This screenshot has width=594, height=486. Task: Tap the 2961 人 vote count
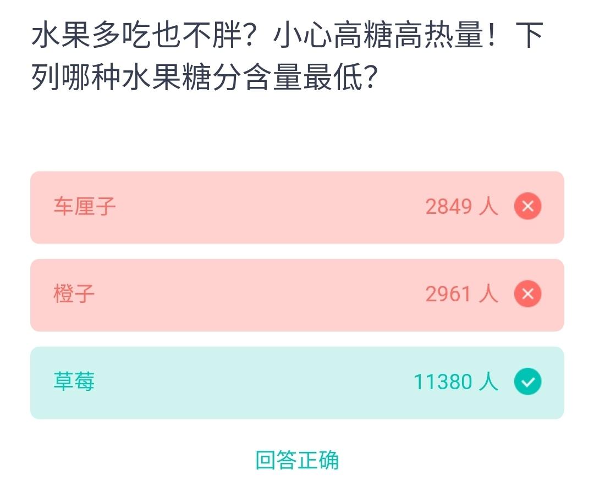tap(461, 294)
